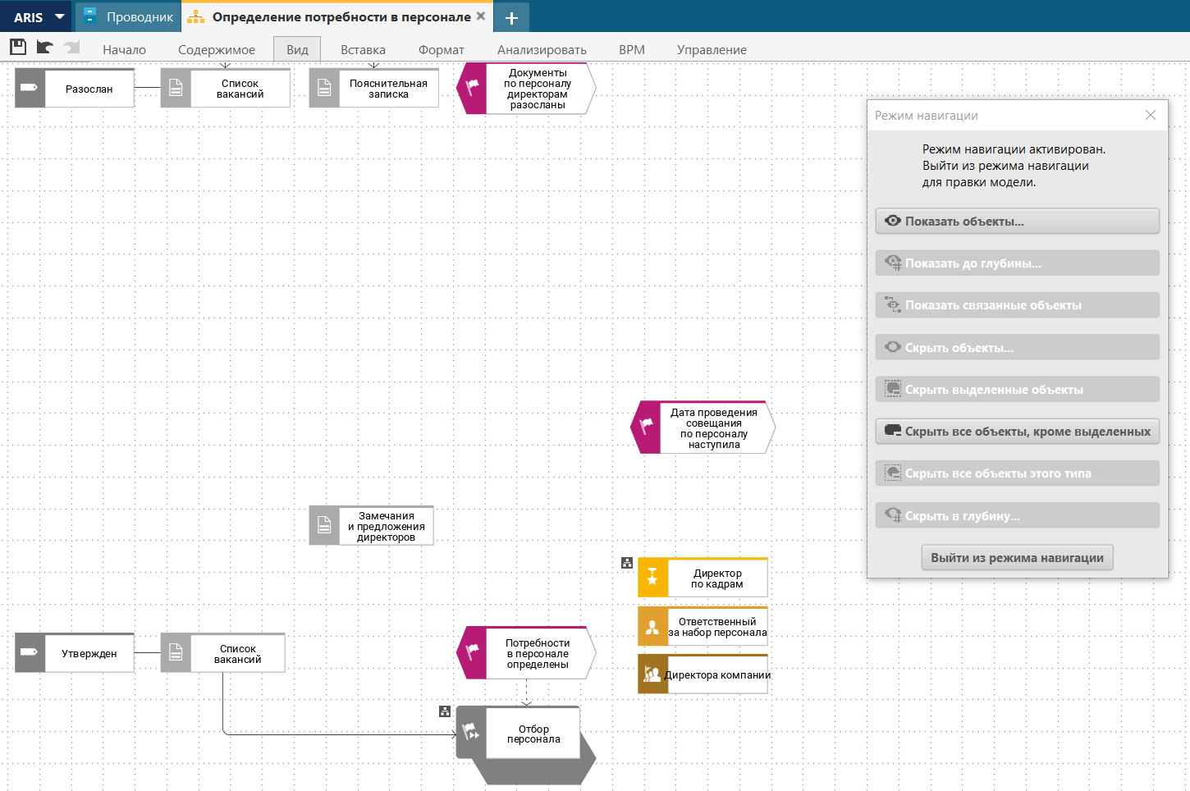Click Скрыть все объекты этого типа
Image resolution: width=1190 pixels, height=791 pixels.
tap(1018, 473)
